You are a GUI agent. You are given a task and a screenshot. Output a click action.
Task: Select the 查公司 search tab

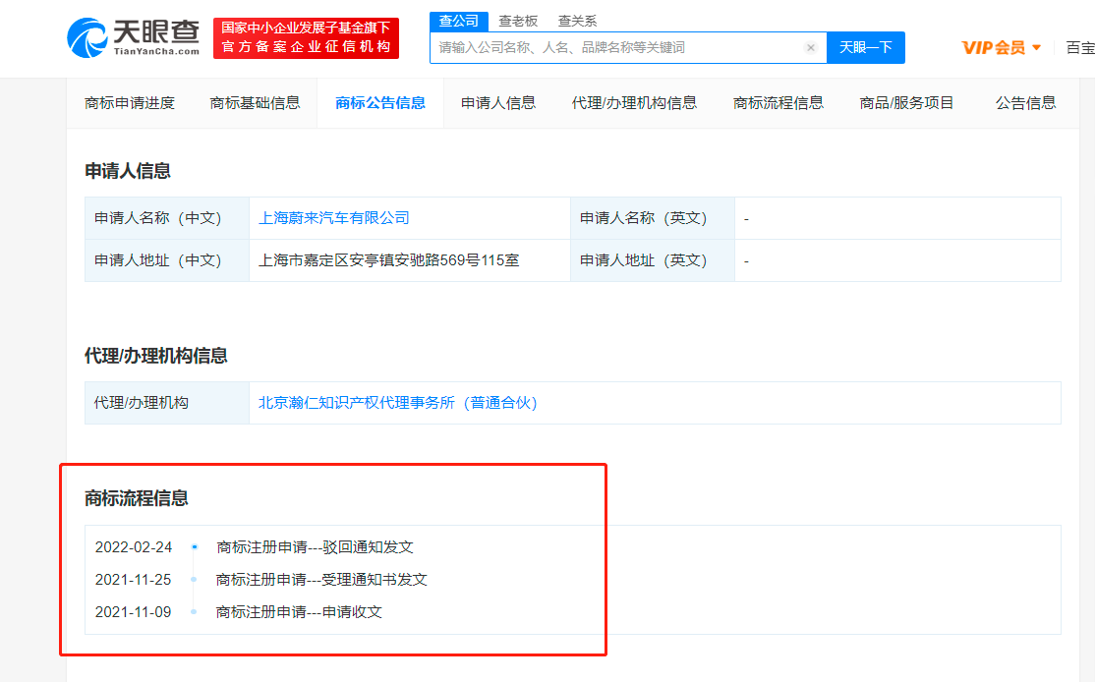(459, 21)
